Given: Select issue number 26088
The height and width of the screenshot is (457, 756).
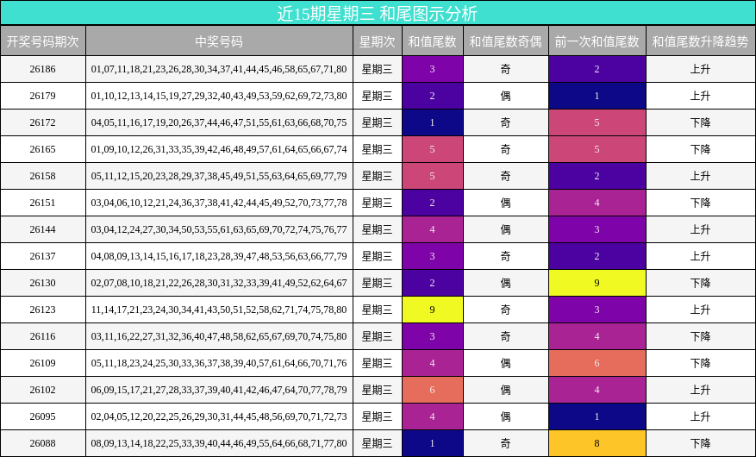Looking at the screenshot, I should [x=43, y=443].
